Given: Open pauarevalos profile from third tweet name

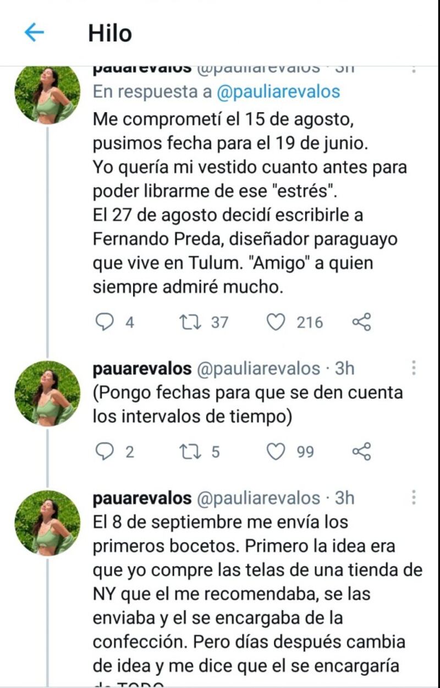Looking at the screenshot, I should [x=142, y=498].
